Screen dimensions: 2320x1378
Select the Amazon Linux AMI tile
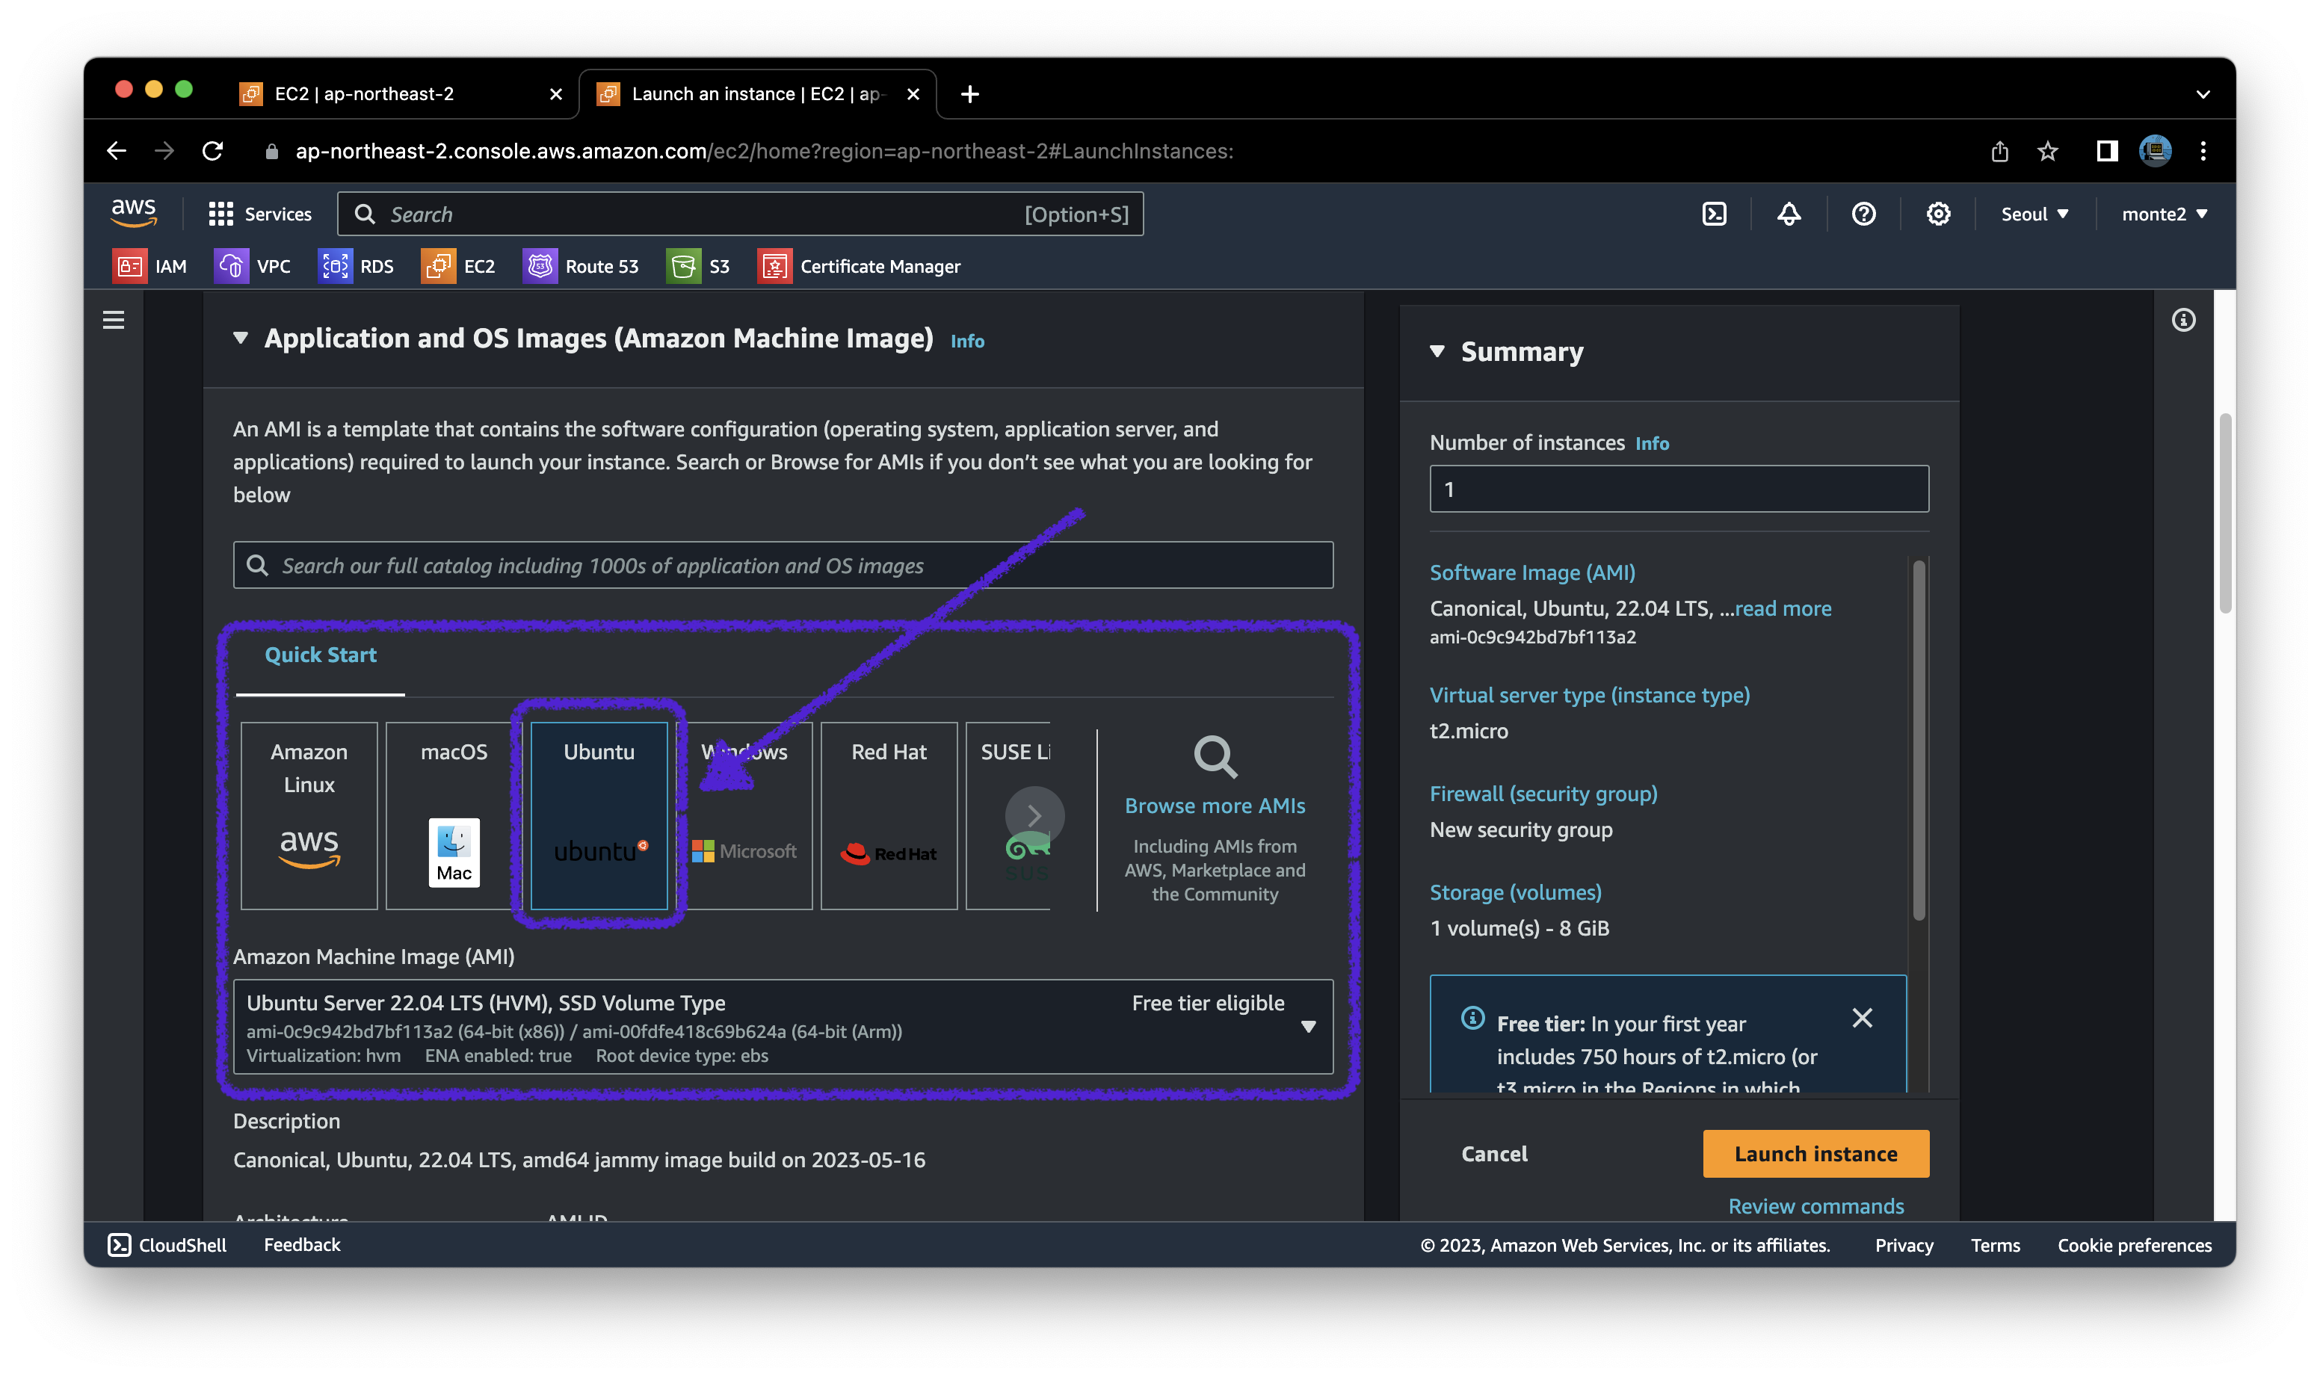[x=309, y=815]
